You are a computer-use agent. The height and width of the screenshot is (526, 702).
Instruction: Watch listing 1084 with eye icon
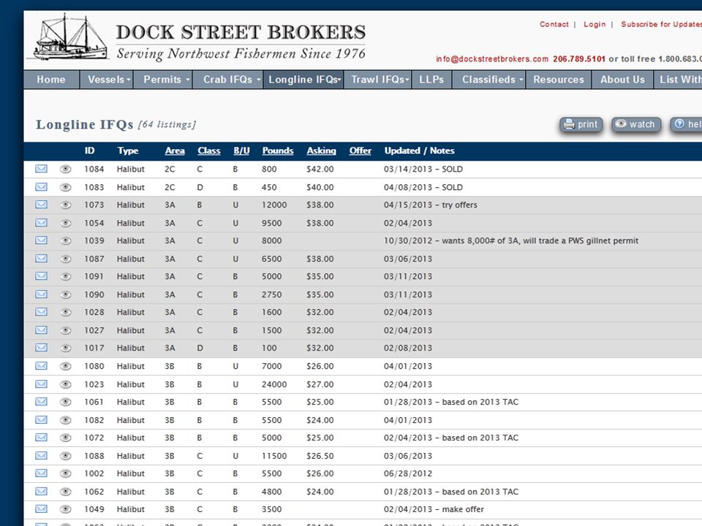point(65,169)
